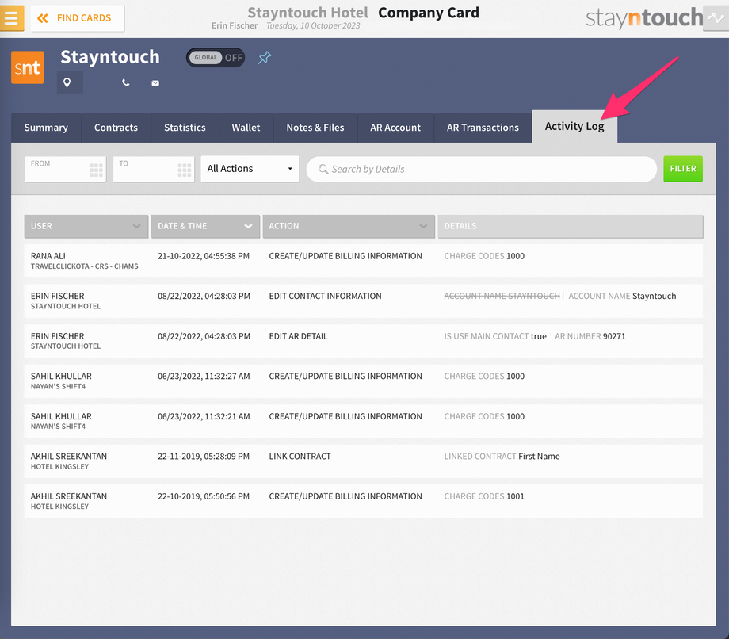Viewport: 729px width, 639px height.
Task: Click TRAVELCLICKOTA - CRS - CHAMS subtext
Action: point(84,266)
